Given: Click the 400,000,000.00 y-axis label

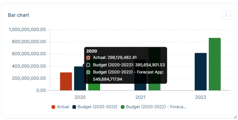Looking at the screenshot, I should (29, 66).
